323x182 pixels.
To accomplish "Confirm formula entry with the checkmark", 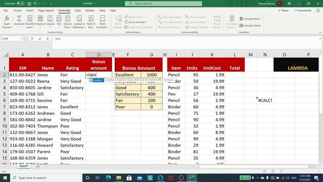I will click(x=40, y=38).
